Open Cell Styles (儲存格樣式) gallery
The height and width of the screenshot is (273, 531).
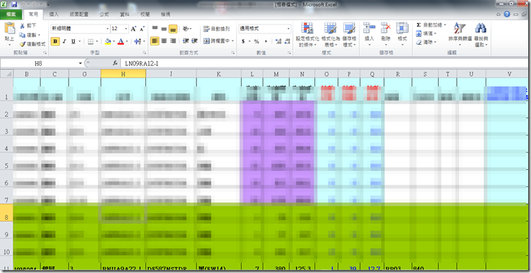point(349,35)
